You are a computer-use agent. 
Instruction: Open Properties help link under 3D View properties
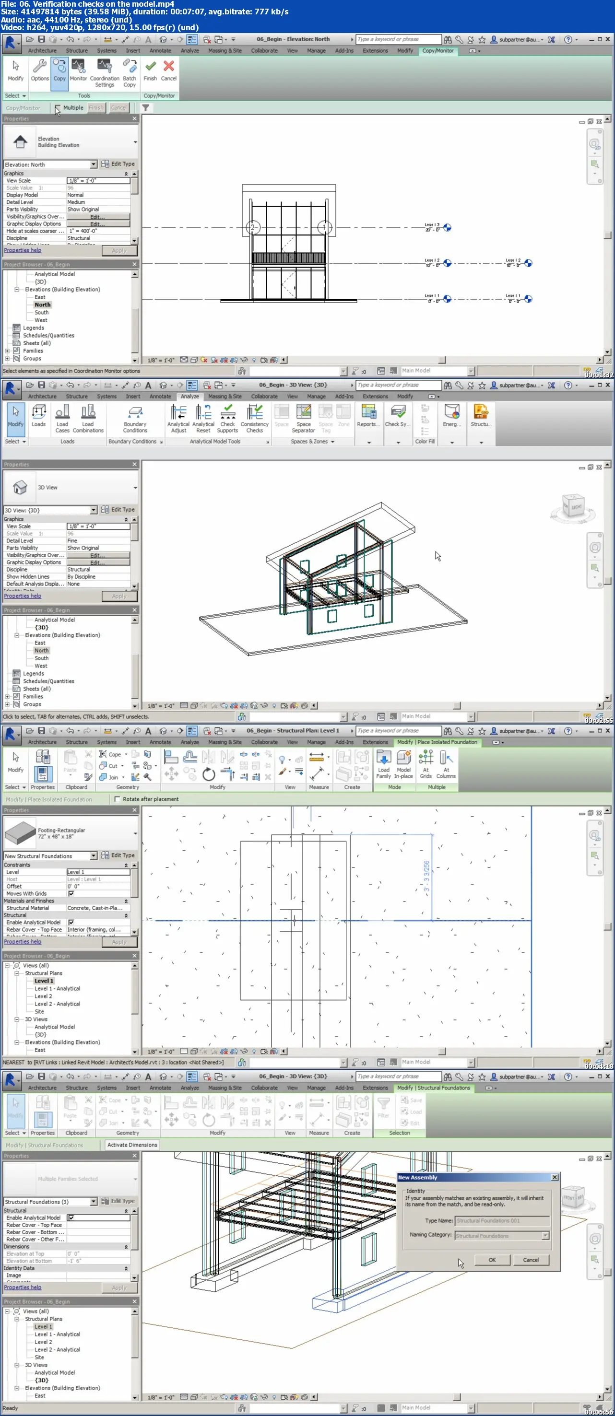click(23, 596)
